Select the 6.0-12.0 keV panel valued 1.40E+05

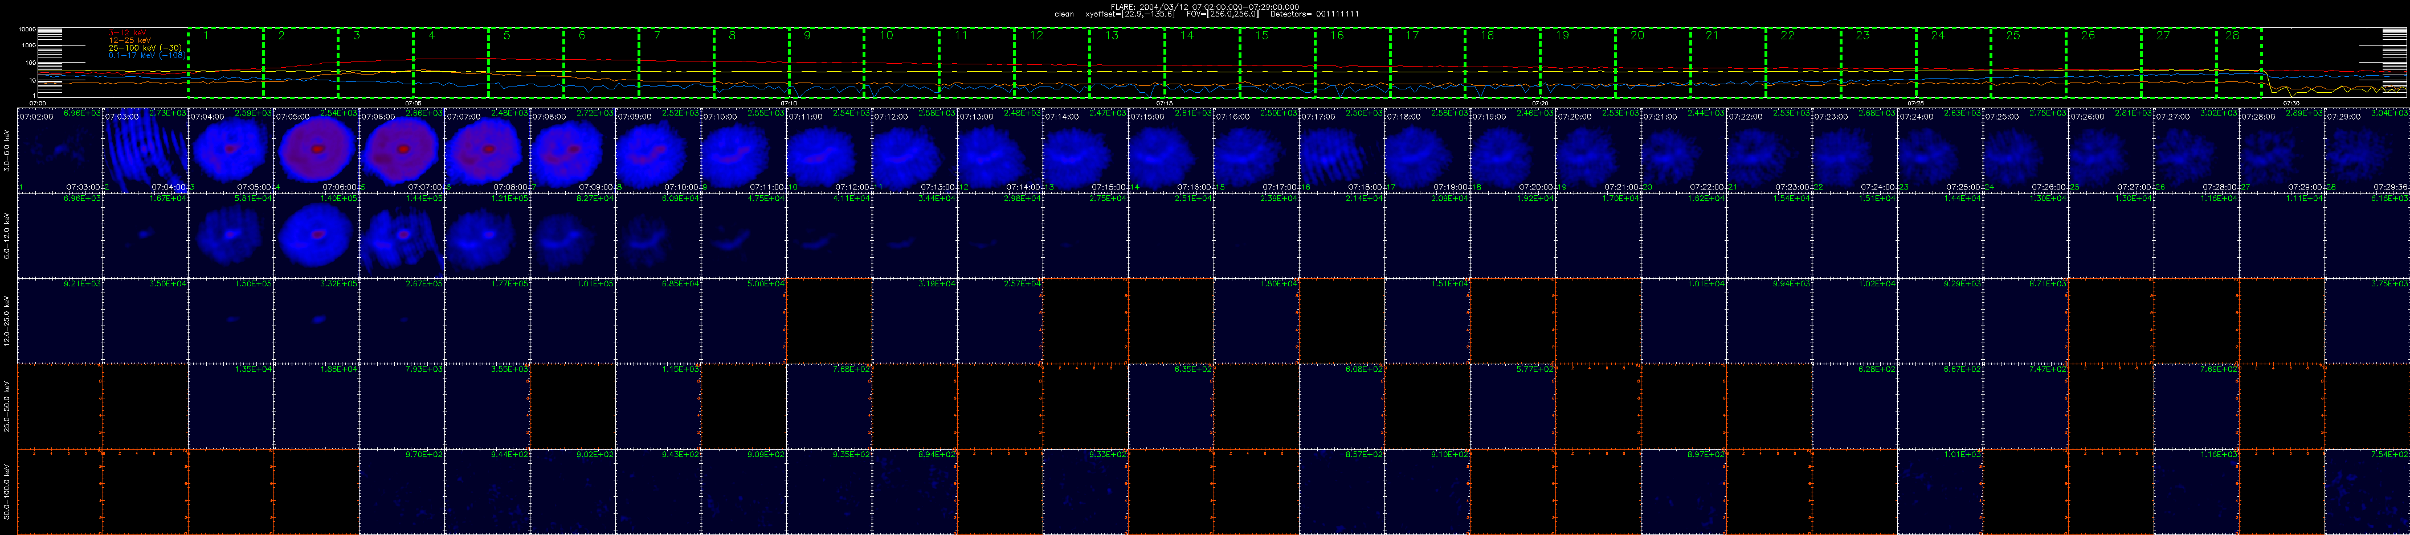tap(316, 236)
